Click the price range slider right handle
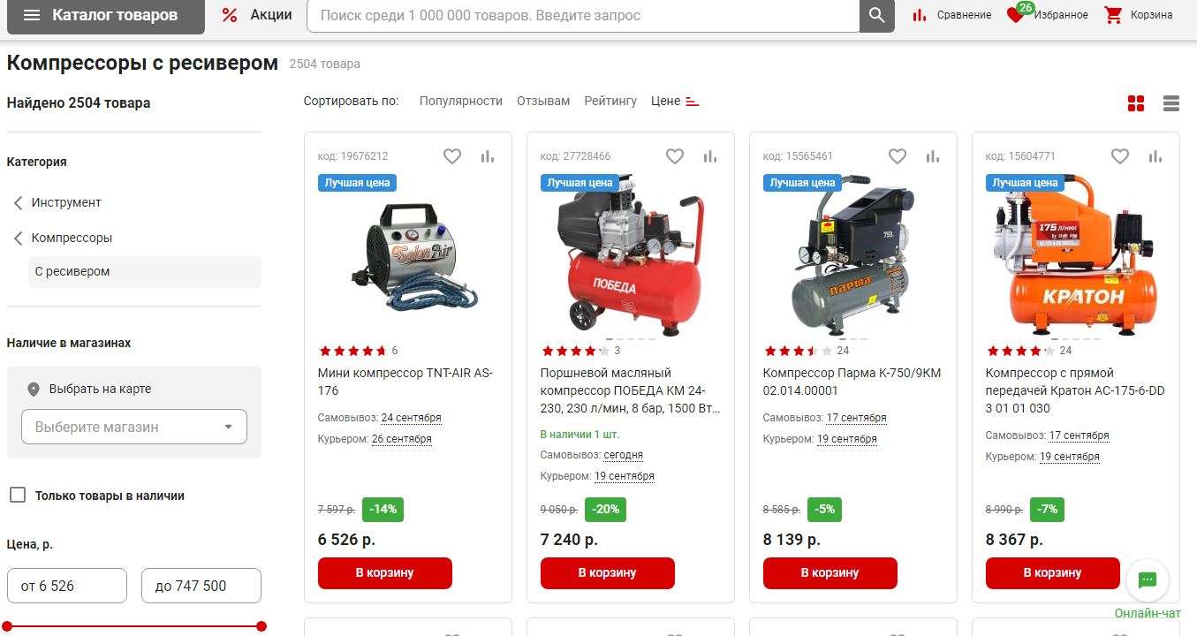The image size is (1197, 636). [261, 626]
